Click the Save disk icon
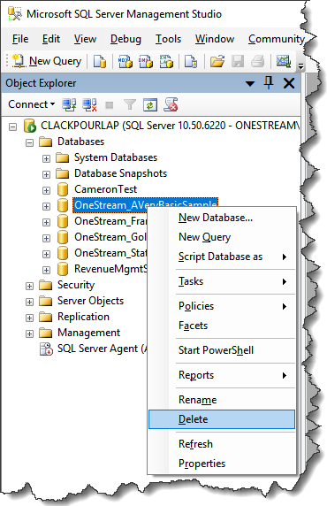The image size is (327, 506). click(x=238, y=61)
